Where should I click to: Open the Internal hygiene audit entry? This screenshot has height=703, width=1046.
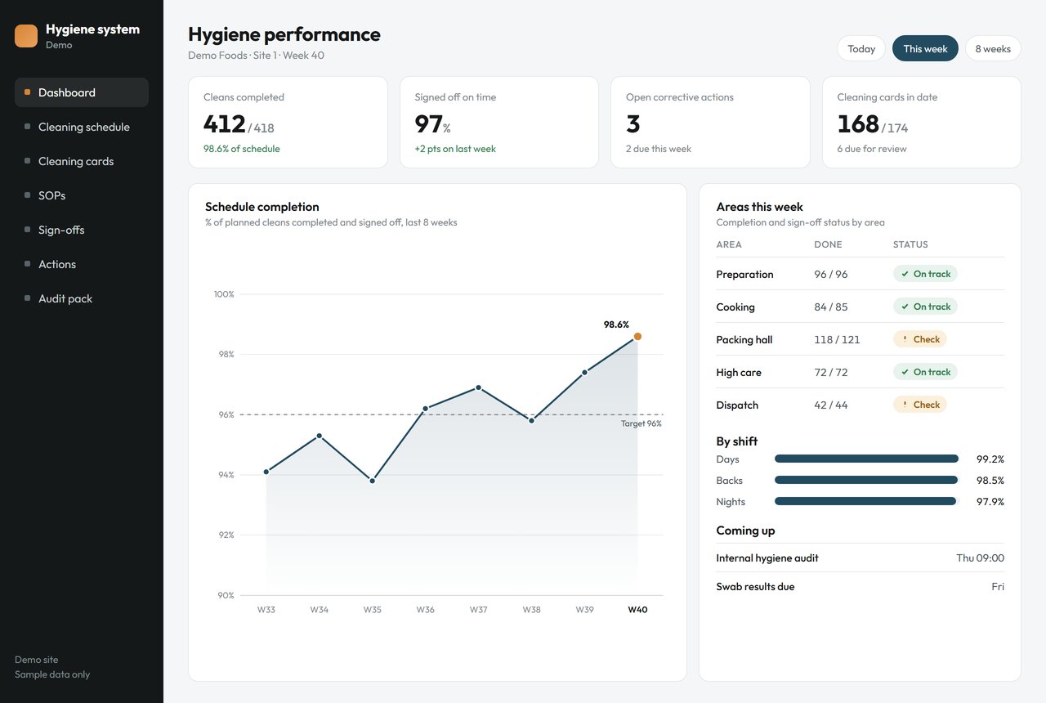[860, 557]
